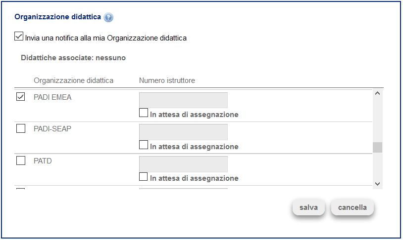This screenshot has height=240, width=403.
Task: Click the organization list scrollbar thumb
Action: click(377, 148)
